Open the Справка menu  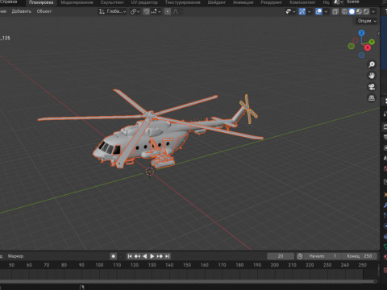[9, 2]
